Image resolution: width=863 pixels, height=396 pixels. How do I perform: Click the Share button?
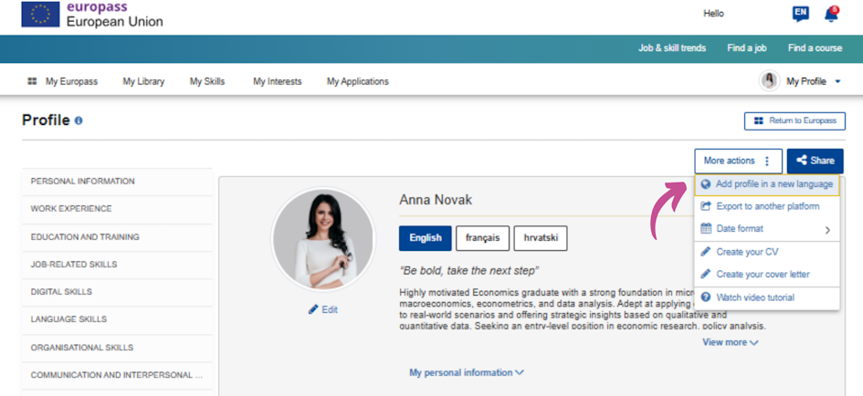pos(816,162)
